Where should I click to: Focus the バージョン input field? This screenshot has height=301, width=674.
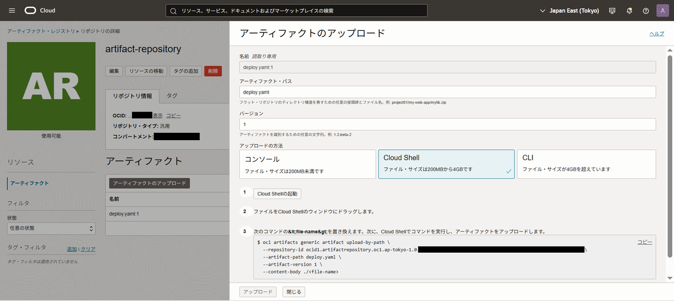coord(448,124)
